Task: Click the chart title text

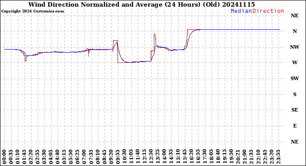Action: [x=141, y=4]
